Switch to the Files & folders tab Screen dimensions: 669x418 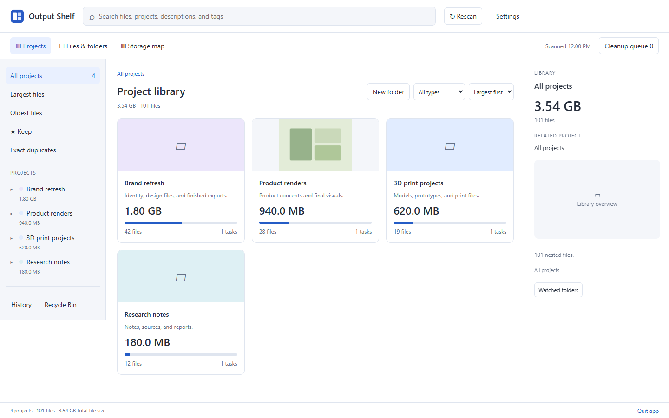coord(83,46)
